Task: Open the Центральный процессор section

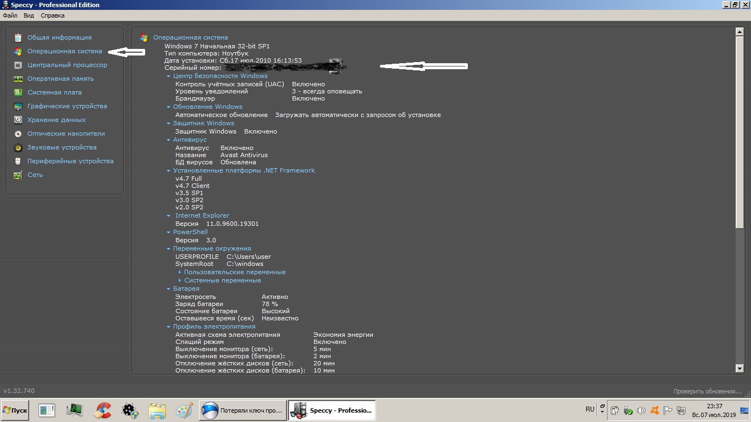Action: pos(67,65)
